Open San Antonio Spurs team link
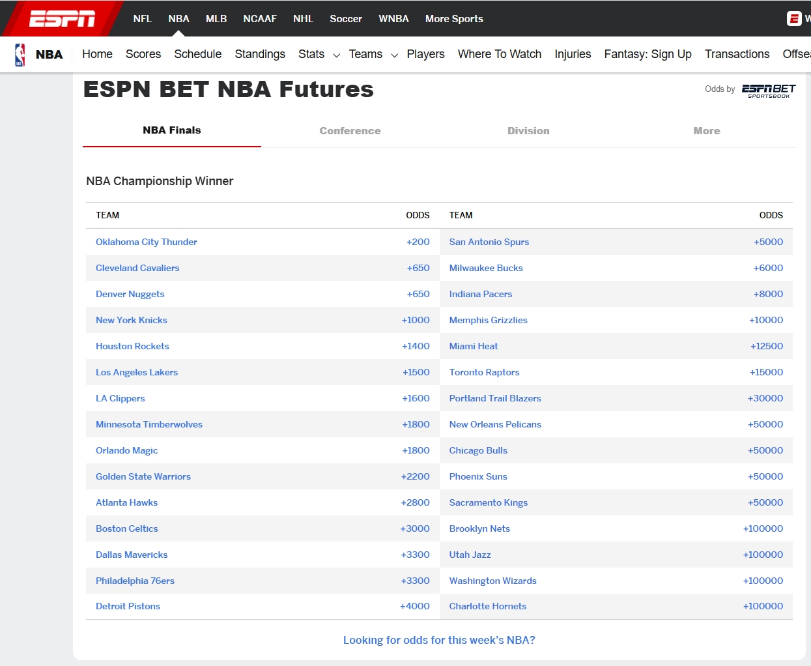 pyautogui.click(x=489, y=242)
